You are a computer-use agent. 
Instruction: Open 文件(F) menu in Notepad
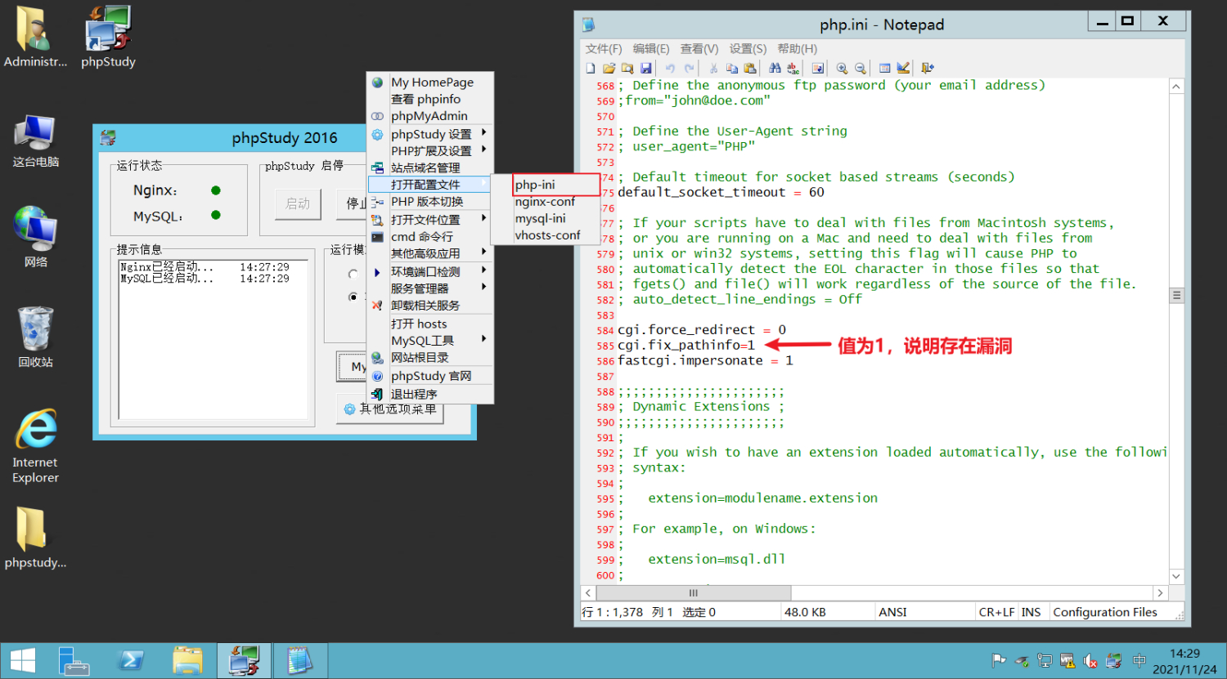point(604,49)
